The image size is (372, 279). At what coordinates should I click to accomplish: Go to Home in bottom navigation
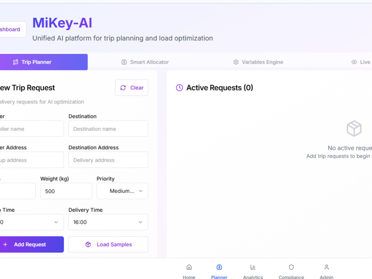point(189,272)
